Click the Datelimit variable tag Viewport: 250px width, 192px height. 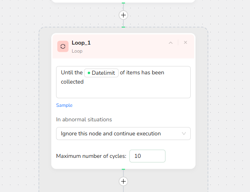tap(101, 73)
